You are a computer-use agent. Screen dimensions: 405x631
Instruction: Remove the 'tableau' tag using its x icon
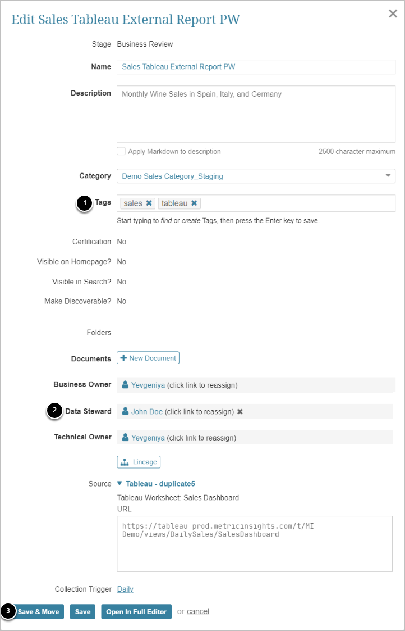coord(194,203)
